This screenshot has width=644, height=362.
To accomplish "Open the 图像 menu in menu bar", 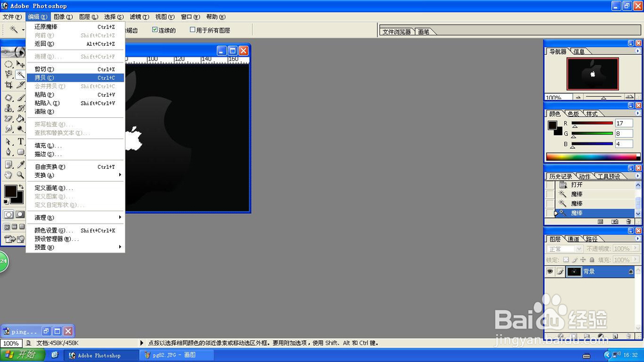I will click(63, 17).
